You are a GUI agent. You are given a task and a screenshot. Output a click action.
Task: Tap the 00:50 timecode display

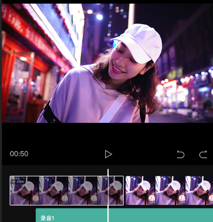pyautogui.click(x=19, y=154)
